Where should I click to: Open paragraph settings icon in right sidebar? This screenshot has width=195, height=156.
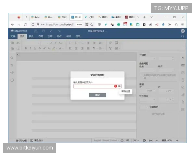pos(183,58)
